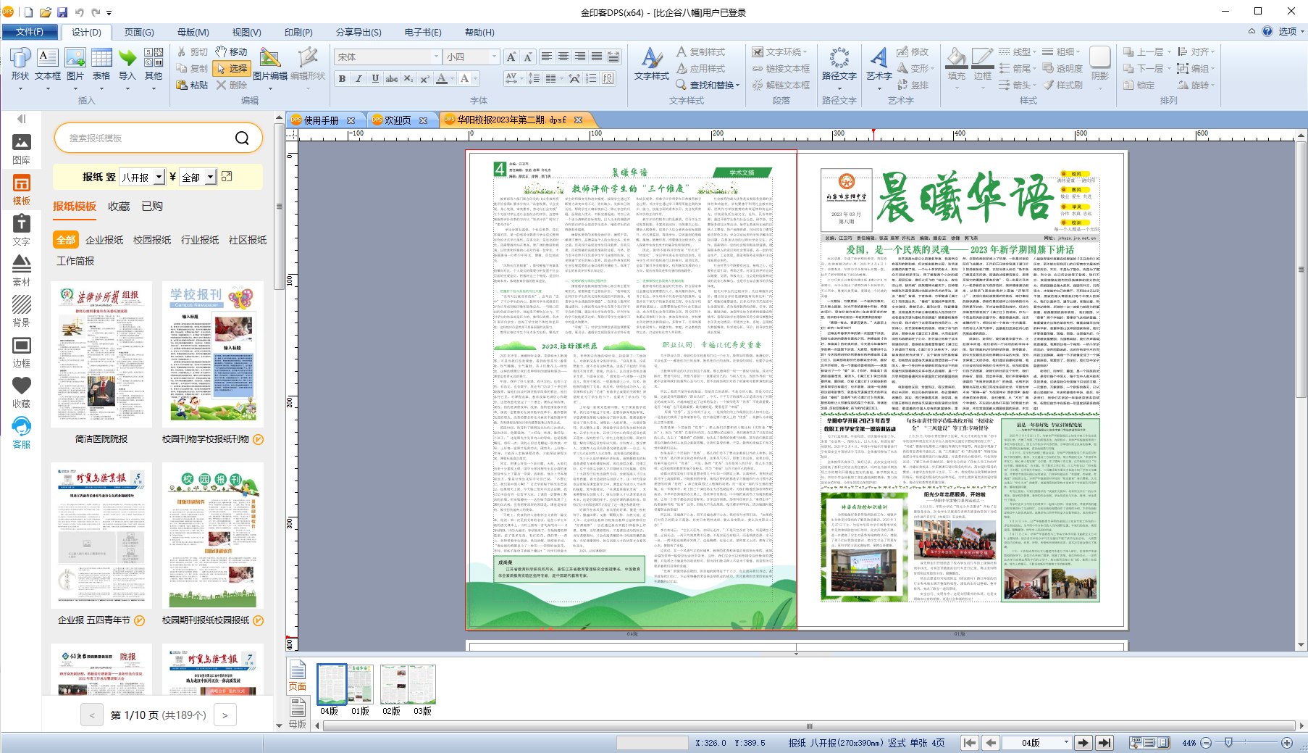Activate the 选择 selection tool
The height and width of the screenshot is (753, 1308).
[231, 68]
